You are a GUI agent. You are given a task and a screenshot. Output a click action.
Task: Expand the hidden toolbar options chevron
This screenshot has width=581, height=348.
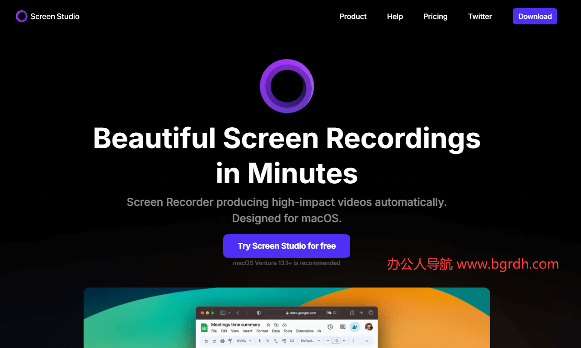pyautogui.click(x=367, y=341)
